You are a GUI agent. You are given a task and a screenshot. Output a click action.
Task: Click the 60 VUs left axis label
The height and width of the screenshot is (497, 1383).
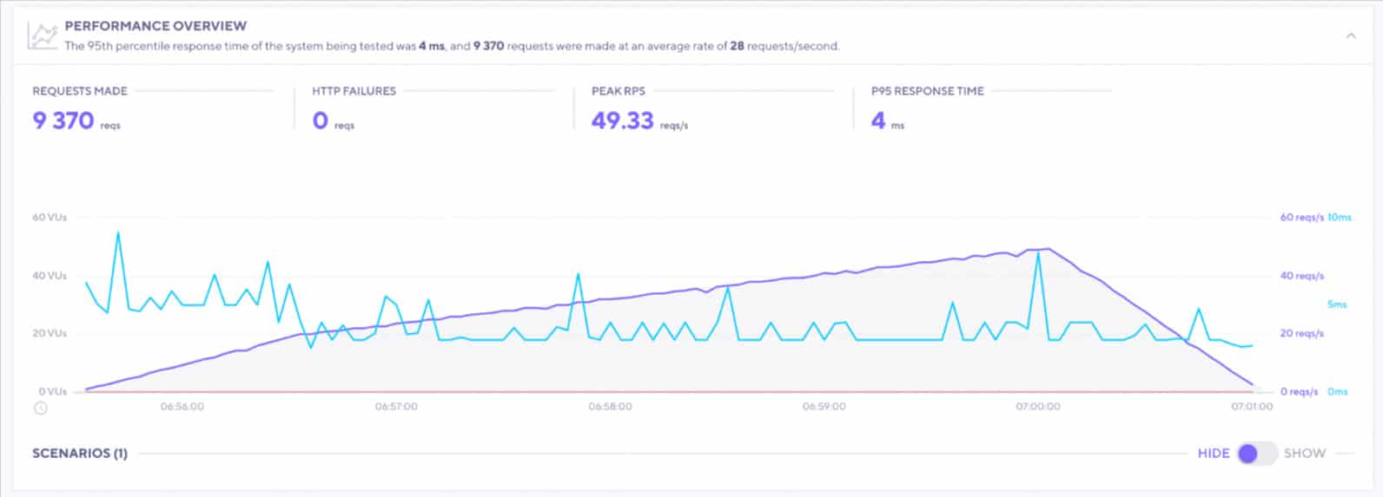(x=50, y=218)
